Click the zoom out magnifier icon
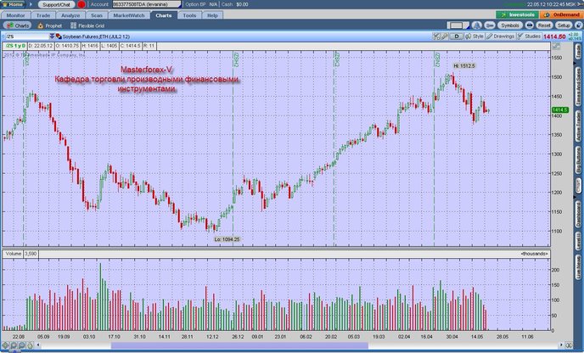Viewport: 584px width, 353px height. [21, 345]
